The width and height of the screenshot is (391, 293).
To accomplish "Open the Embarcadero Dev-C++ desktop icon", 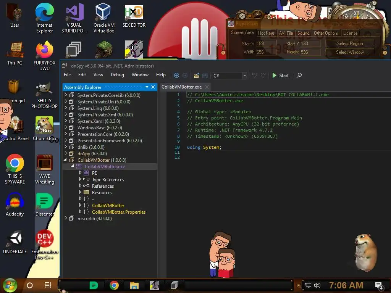I will tap(44, 245).
